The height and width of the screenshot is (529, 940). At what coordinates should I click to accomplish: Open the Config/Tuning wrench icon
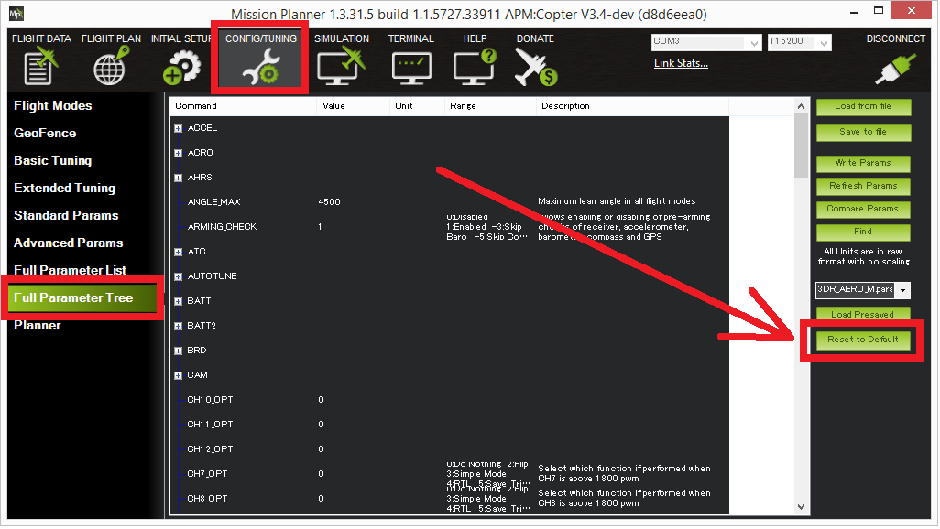[260, 67]
